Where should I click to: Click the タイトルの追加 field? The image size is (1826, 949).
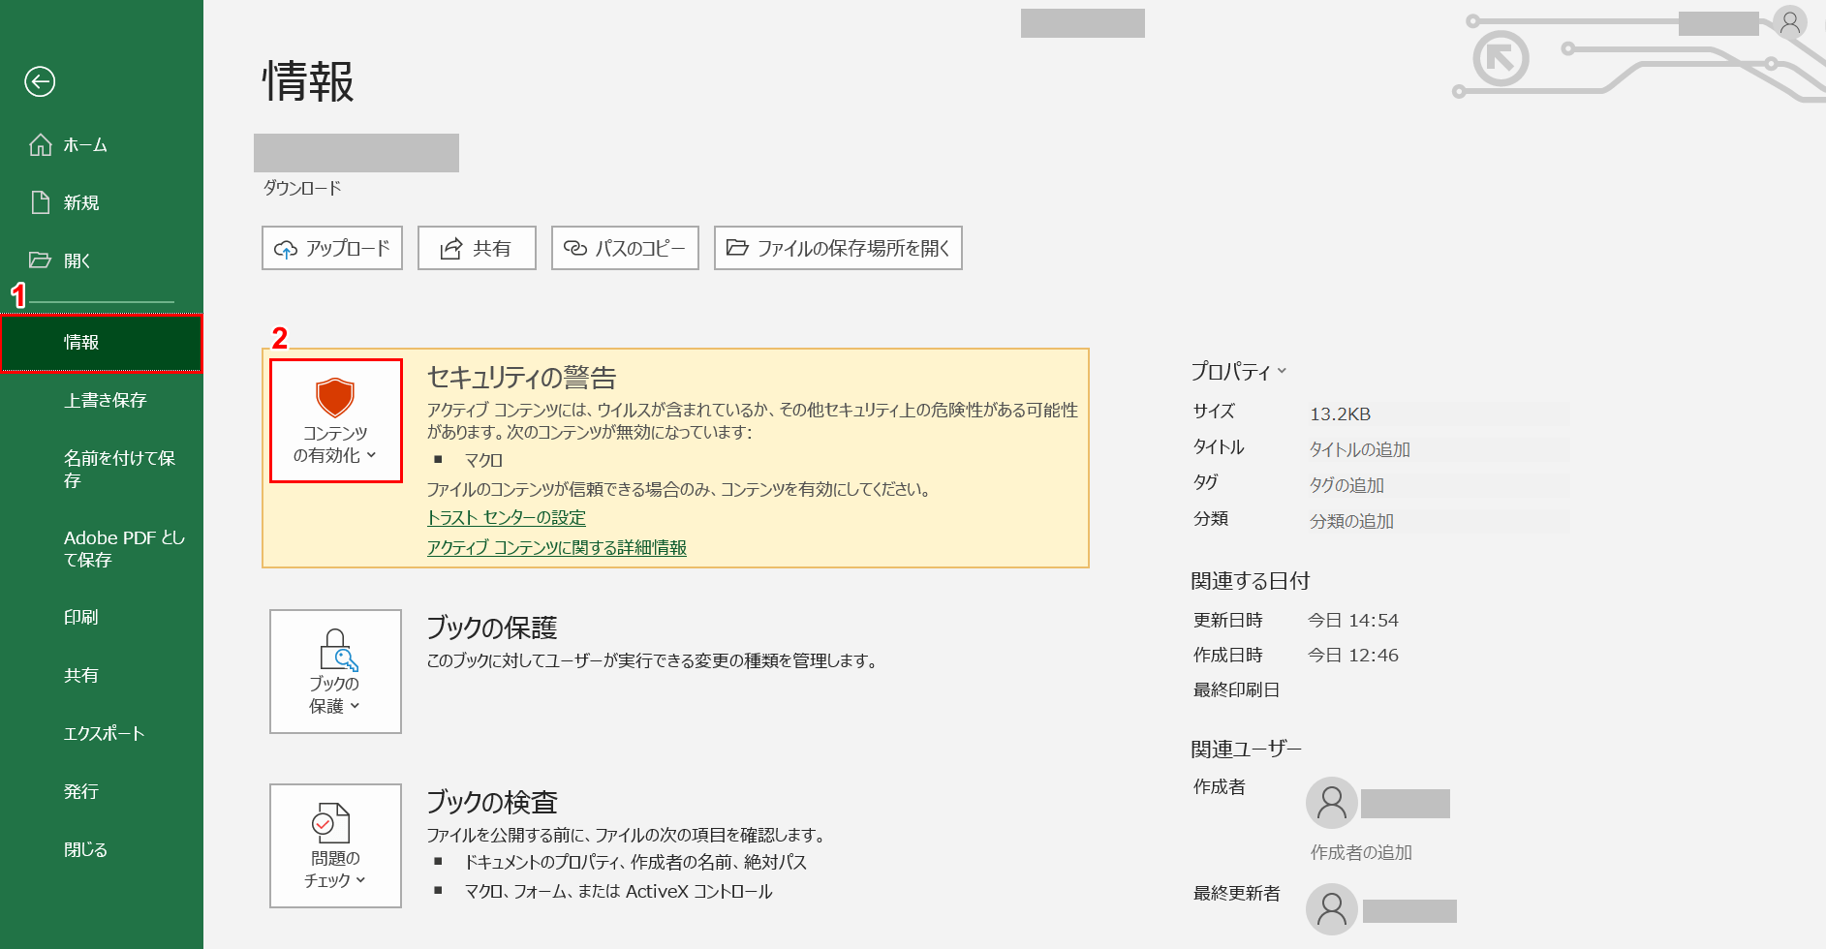pyautogui.click(x=1359, y=448)
